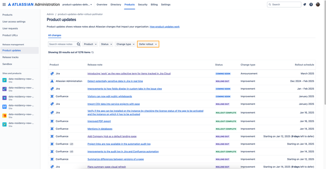Click the purple rocket site icon in sidebar
326x169 pixels.
(4, 89)
